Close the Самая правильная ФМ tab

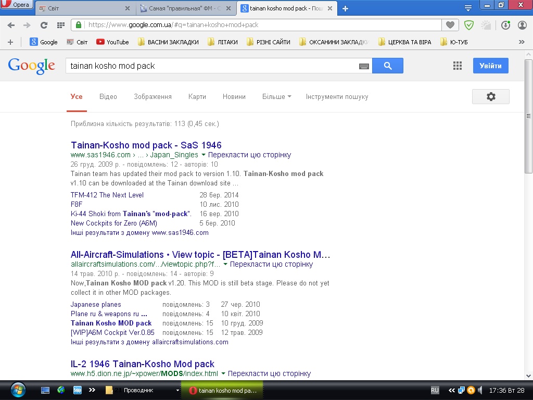229,8
